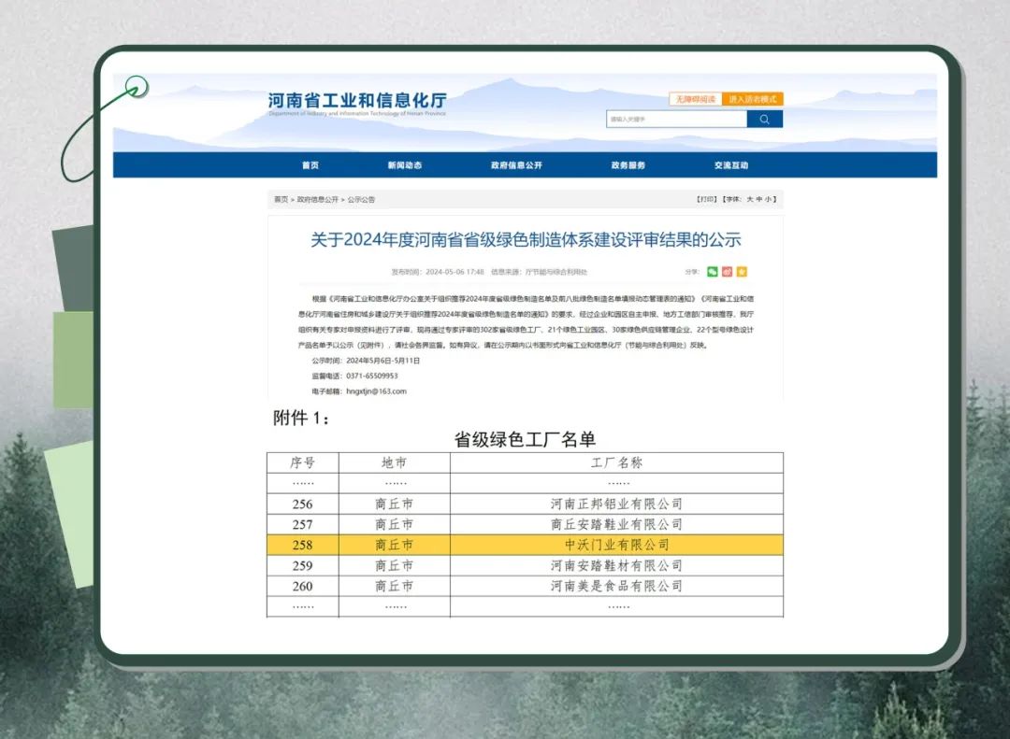Share the article via the red Weibo icon
Image resolution: width=1010 pixels, height=739 pixels.
[x=727, y=272]
